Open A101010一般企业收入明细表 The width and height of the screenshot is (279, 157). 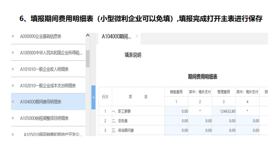click(x=44, y=69)
